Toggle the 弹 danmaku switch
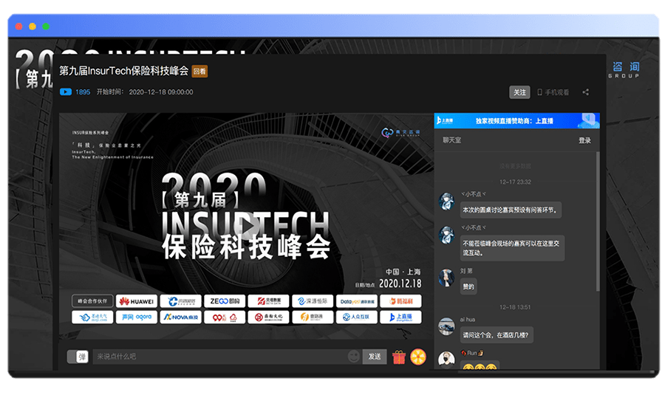The height and width of the screenshot is (406, 665). tap(78, 357)
